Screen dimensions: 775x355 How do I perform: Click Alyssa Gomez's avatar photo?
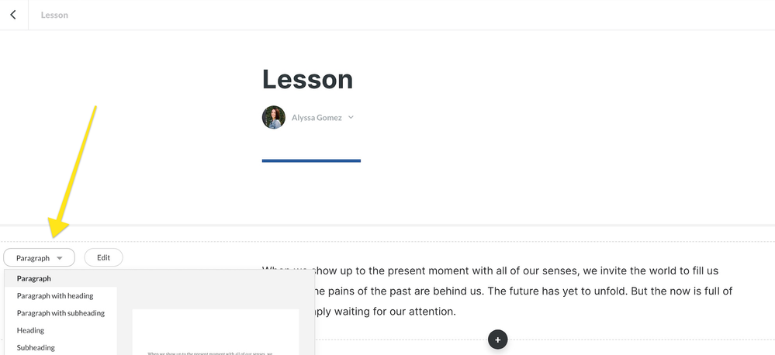[274, 117]
